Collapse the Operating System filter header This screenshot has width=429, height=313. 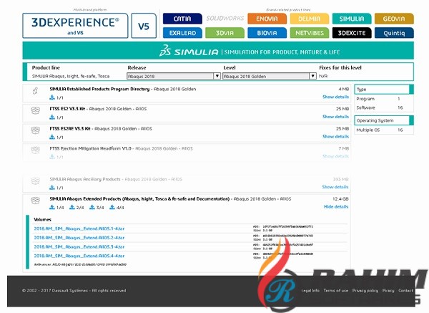pyautogui.click(x=384, y=120)
